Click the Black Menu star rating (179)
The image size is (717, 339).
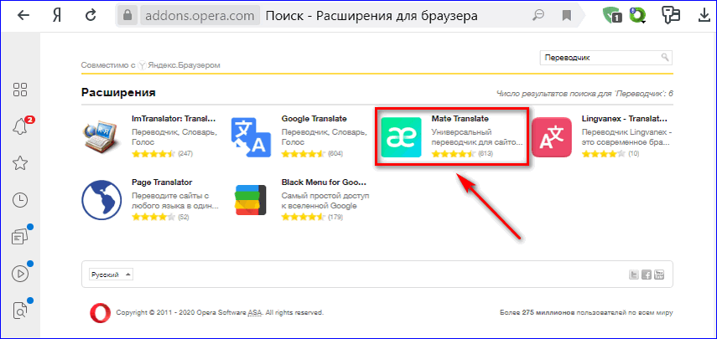tap(304, 217)
